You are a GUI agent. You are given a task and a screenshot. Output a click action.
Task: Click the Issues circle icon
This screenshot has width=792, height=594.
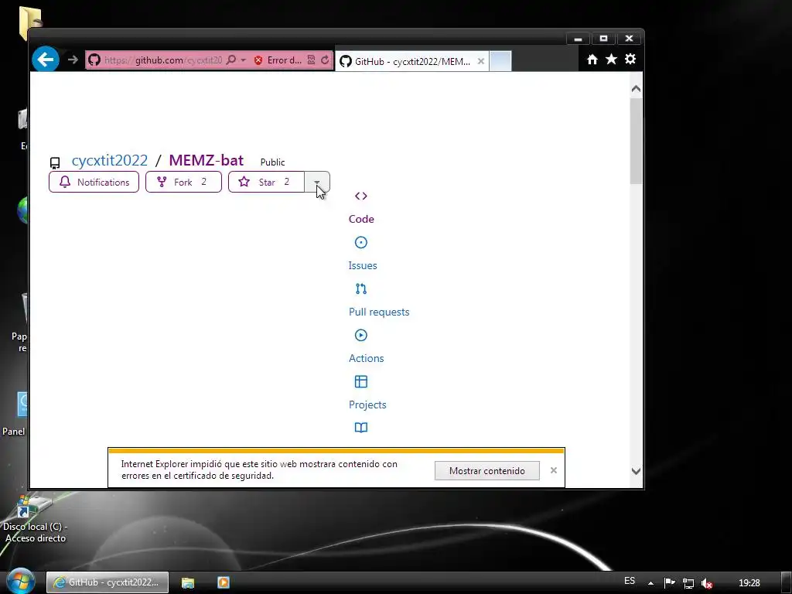tap(360, 242)
